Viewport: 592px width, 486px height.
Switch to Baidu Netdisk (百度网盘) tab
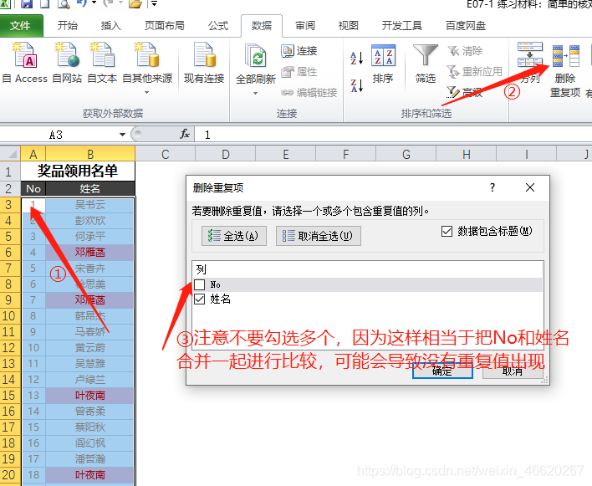pyautogui.click(x=466, y=26)
